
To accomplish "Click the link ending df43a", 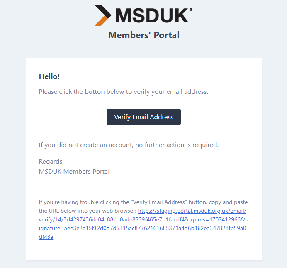I will (46, 237).
